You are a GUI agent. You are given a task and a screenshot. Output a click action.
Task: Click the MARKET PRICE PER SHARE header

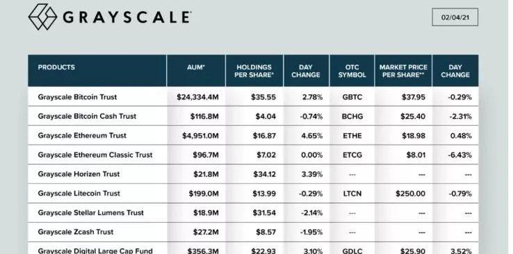click(x=403, y=71)
